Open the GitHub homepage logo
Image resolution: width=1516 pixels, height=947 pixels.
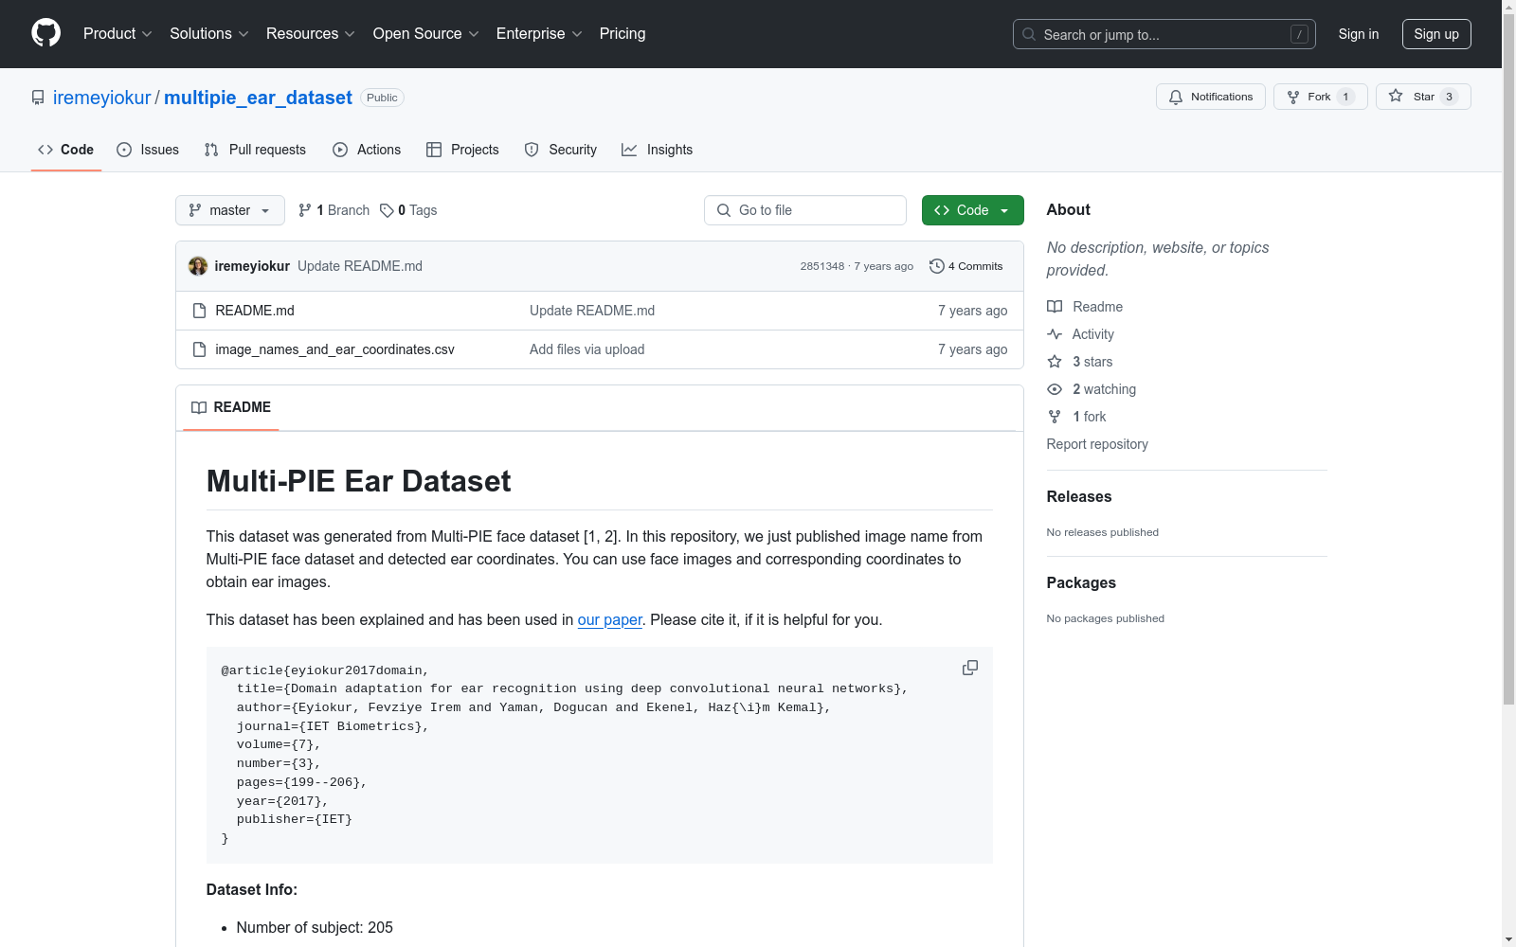click(x=45, y=33)
